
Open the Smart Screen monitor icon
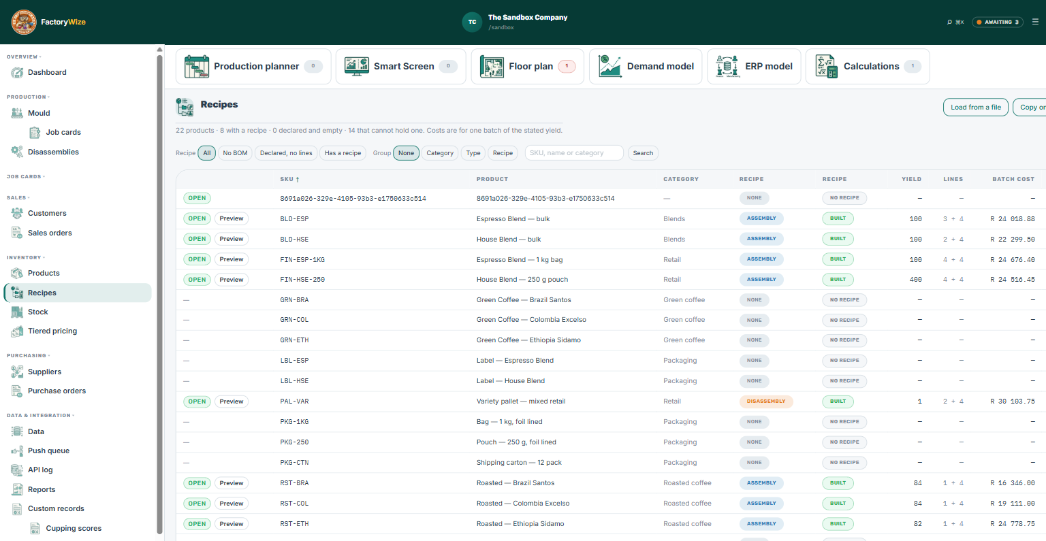tap(357, 67)
